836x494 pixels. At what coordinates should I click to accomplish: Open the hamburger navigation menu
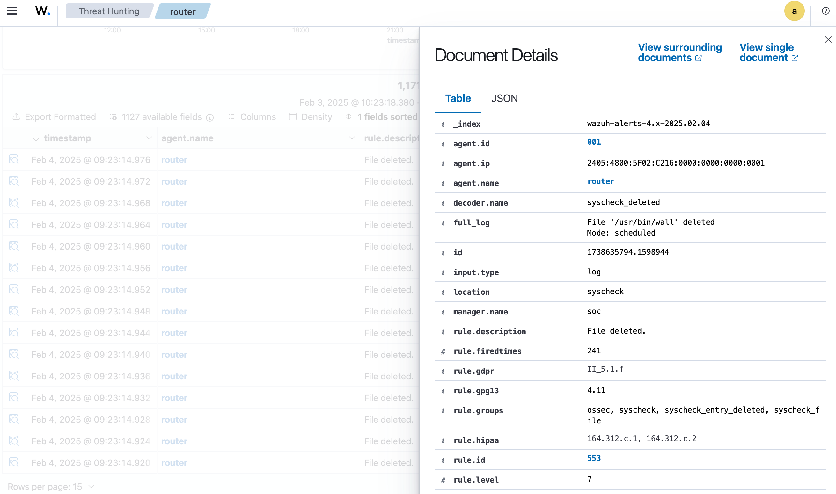[x=12, y=11]
